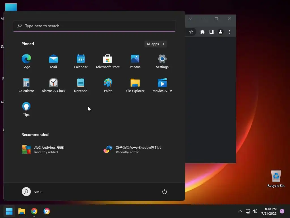290x218 pixels.
Task: Open Notepad from pinned apps
Action: 81,85
